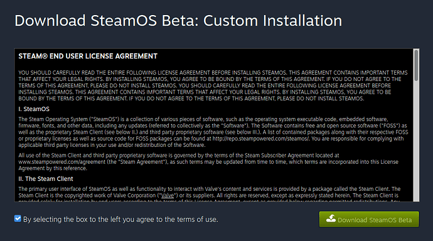The height and width of the screenshot is (241, 433).
Task: Click the Download SteamOS Beta button
Action: pos(369,220)
